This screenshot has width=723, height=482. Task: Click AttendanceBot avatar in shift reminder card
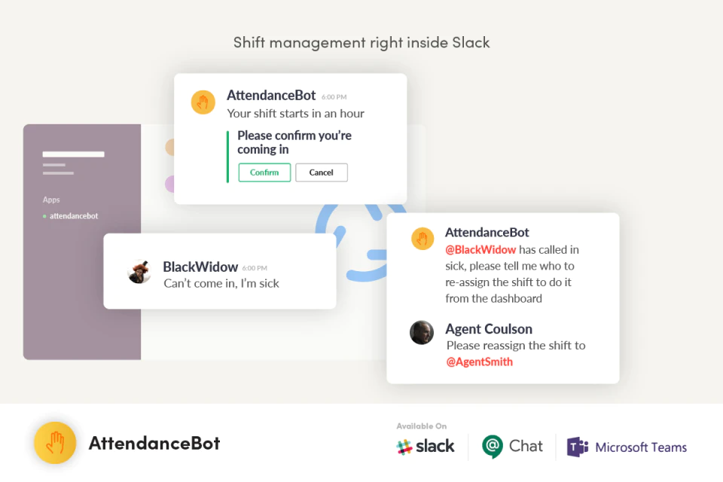coord(203,102)
